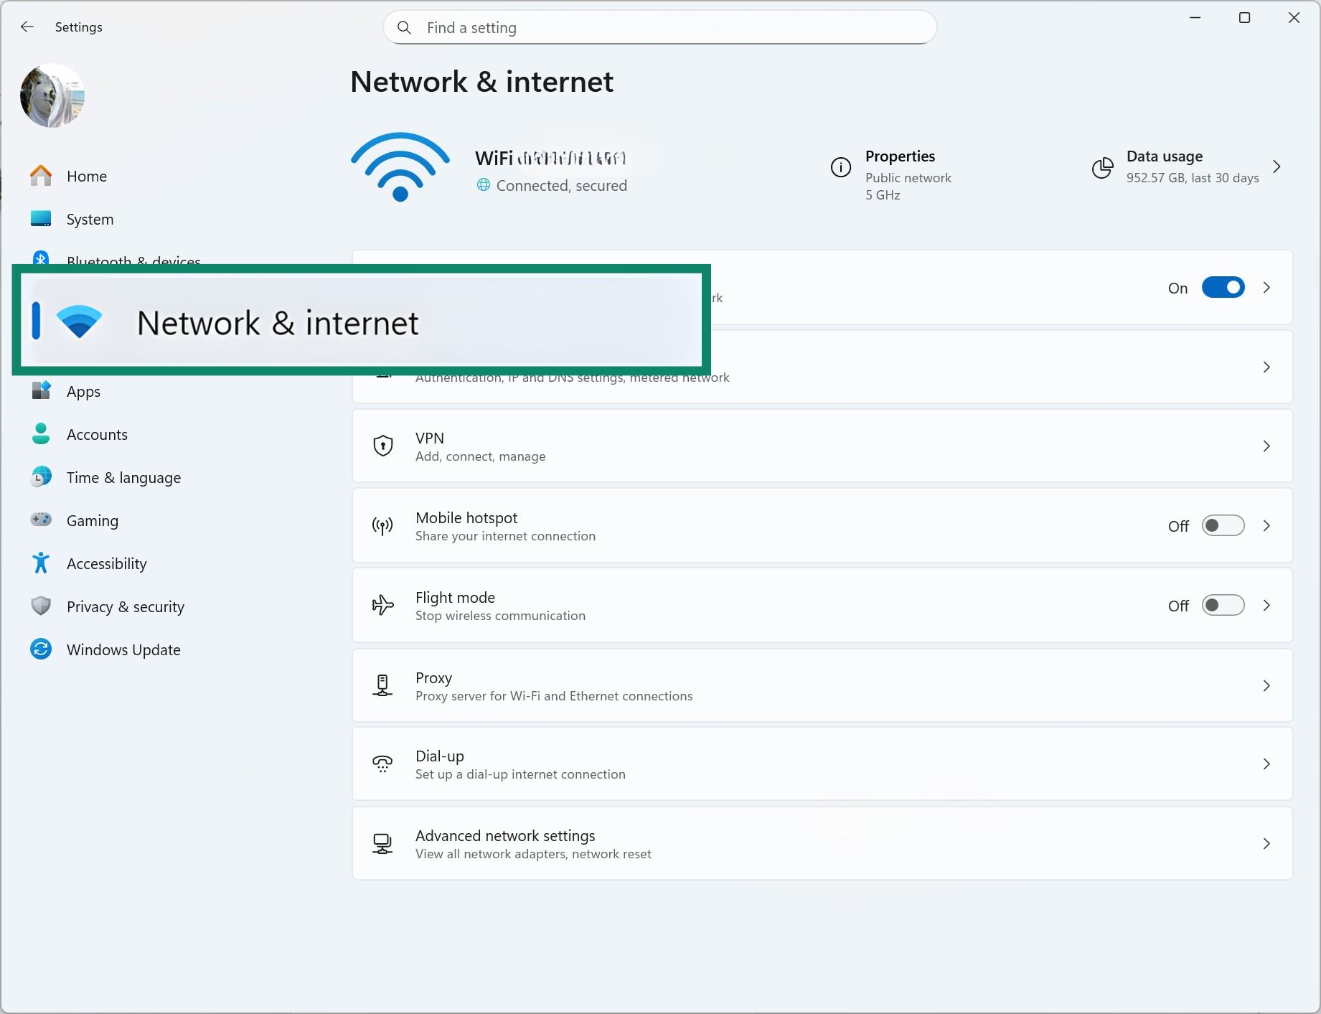
Task: Open Bluetooth & devices in the sidebar
Action: pos(133,258)
